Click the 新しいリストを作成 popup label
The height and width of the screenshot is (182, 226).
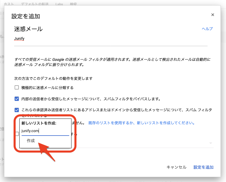pyautogui.click(x=39, y=123)
